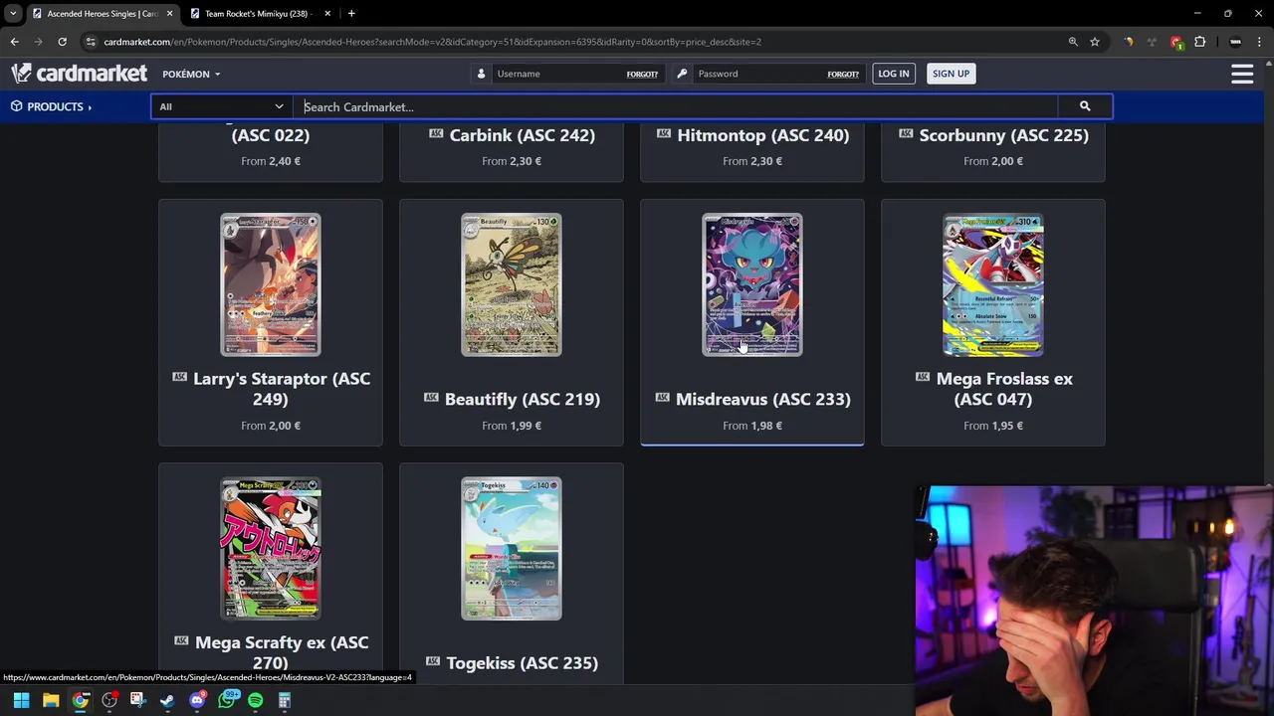Click the 'From 1,98 €' Misdreavus price
1274x716 pixels.
click(x=752, y=426)
